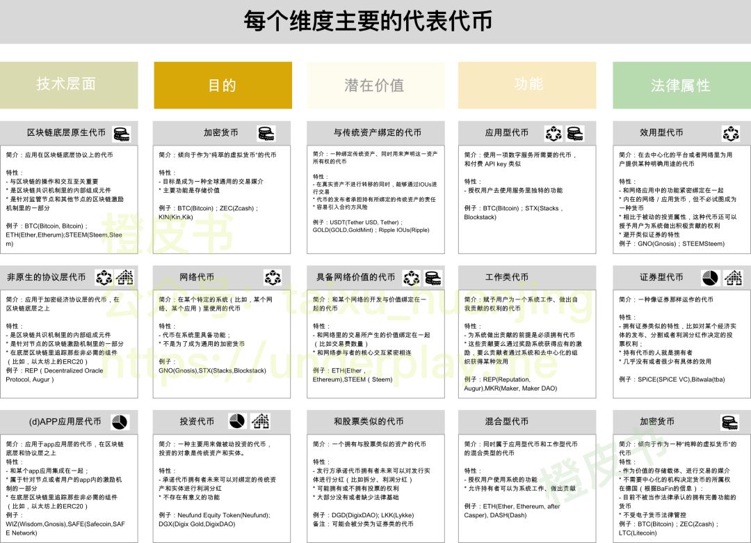The image size is (751, 543).
Task: Click the 和股票类似的代币 card heading
Action: (369, 421)
